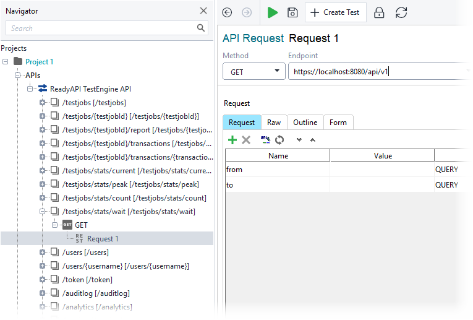
Task: Click the lock authentication icon
Action: coord(379,12)
